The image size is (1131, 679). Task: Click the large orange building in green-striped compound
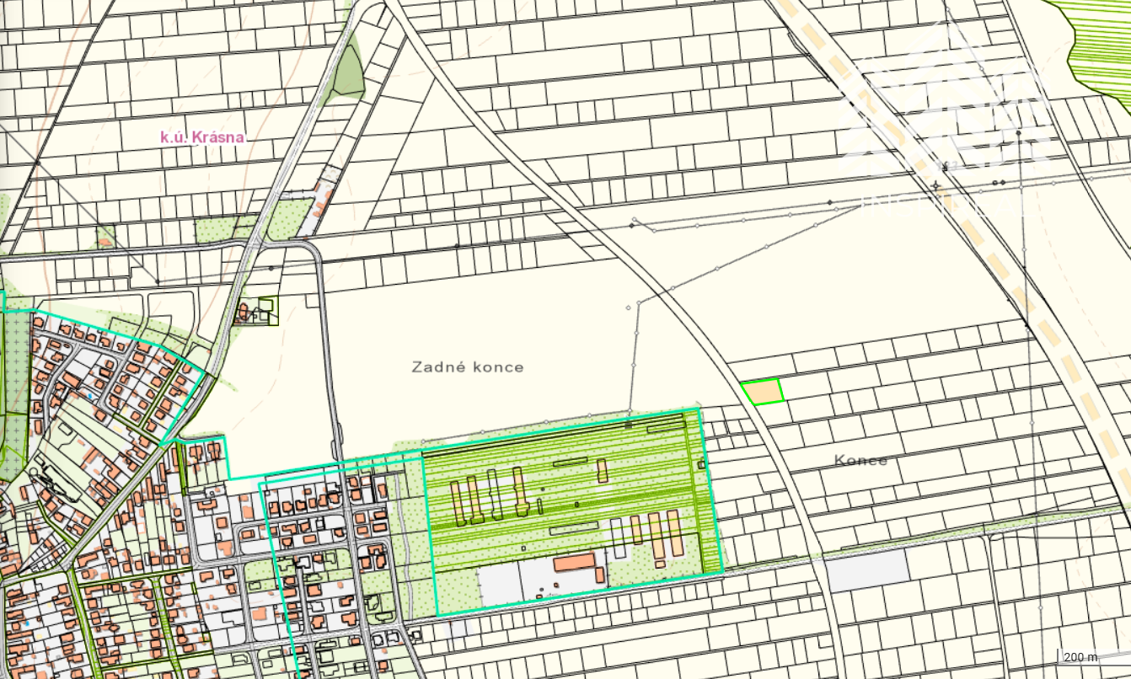575,563
